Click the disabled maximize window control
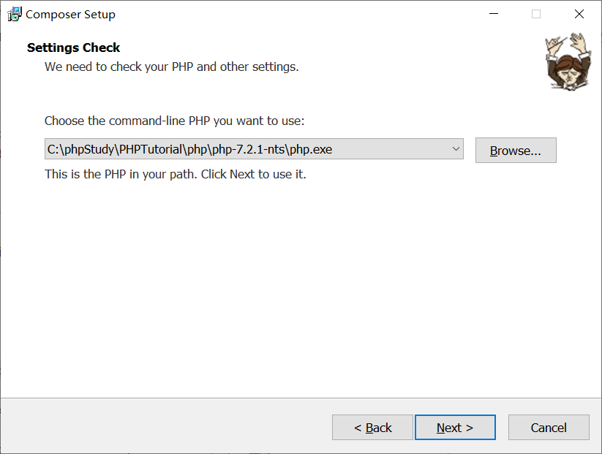The image size is (602, 454). pos(536,13)
